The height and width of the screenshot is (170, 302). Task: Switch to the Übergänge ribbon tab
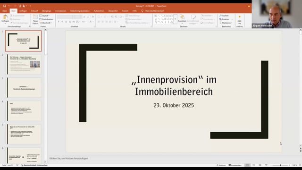(x=46, y=11)
